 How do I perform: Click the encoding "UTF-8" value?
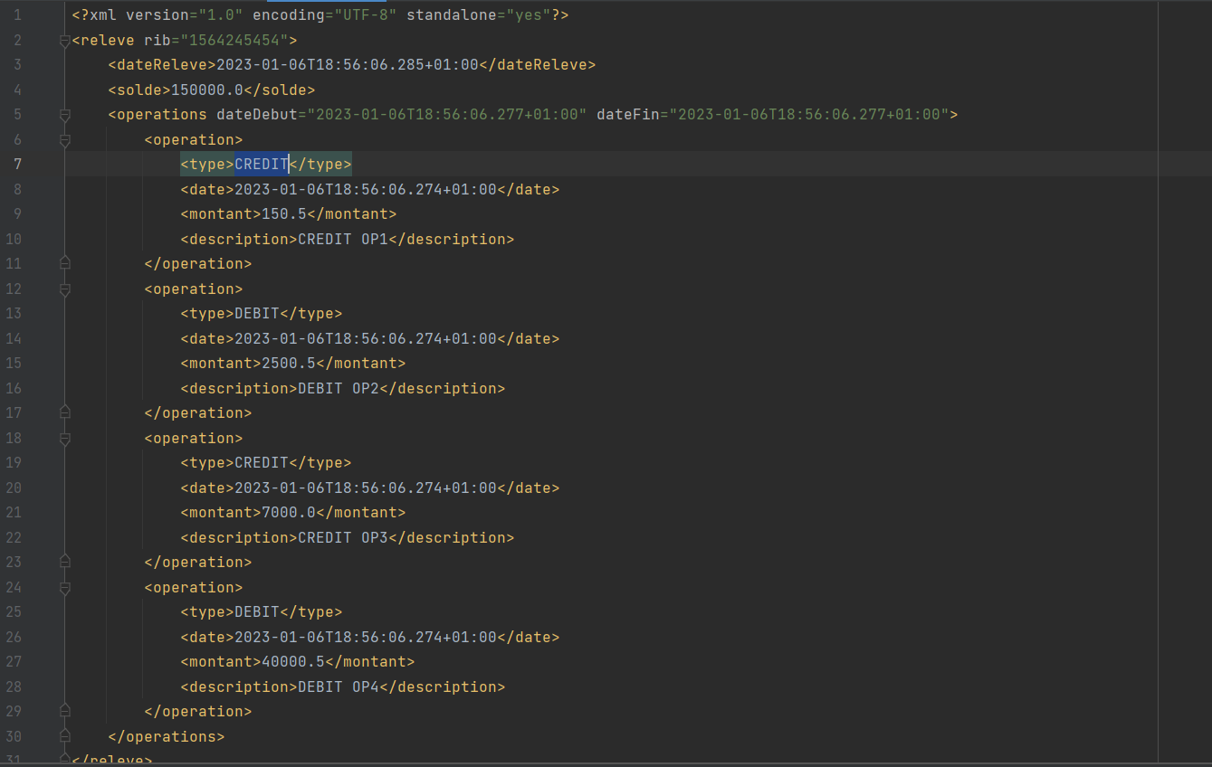(366, 15)
